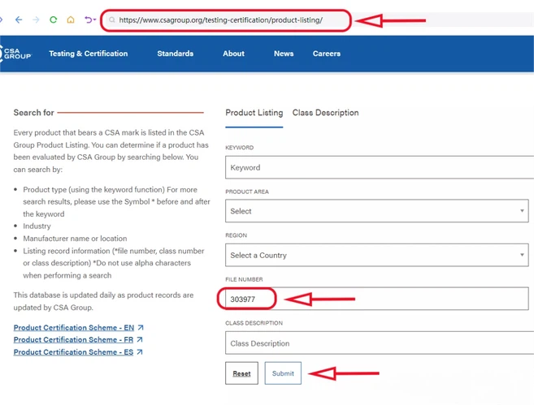Click the purple undo history icon

click(90, 19)
